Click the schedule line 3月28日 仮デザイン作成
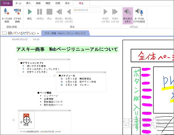The width and height of the screenshot is (174, 135). tap(81, 82)
